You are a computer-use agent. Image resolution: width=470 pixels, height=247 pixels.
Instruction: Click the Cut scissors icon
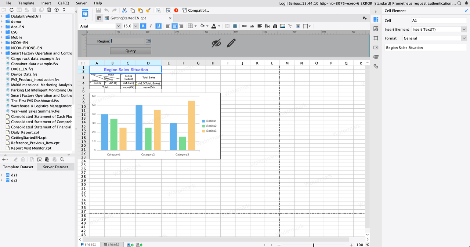124,10
